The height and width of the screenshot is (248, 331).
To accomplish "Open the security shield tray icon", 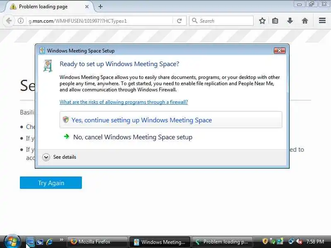I will pyautogui.click(x=265, y=241).
